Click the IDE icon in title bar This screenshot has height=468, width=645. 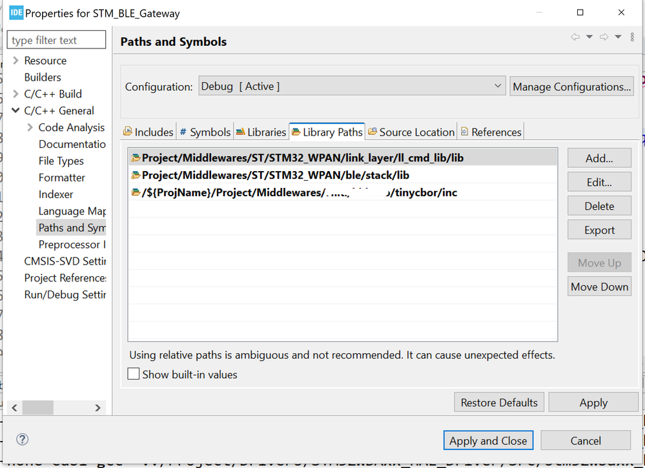pyautogui.click(x=16, y=12)
